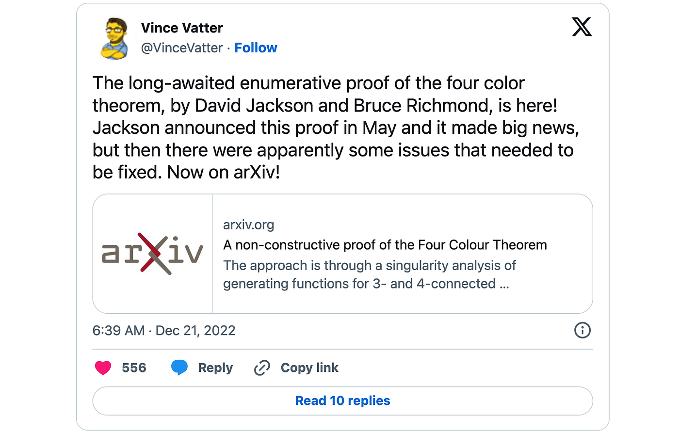Click the Copy link text label
The height and width of the screenshot is (433, 679).
(309, 368)
